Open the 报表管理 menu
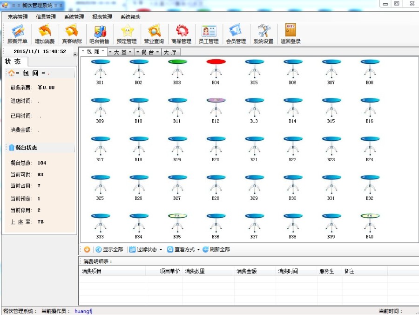The width and height of the screenshot is (419, 315). [x=102, y=16]
